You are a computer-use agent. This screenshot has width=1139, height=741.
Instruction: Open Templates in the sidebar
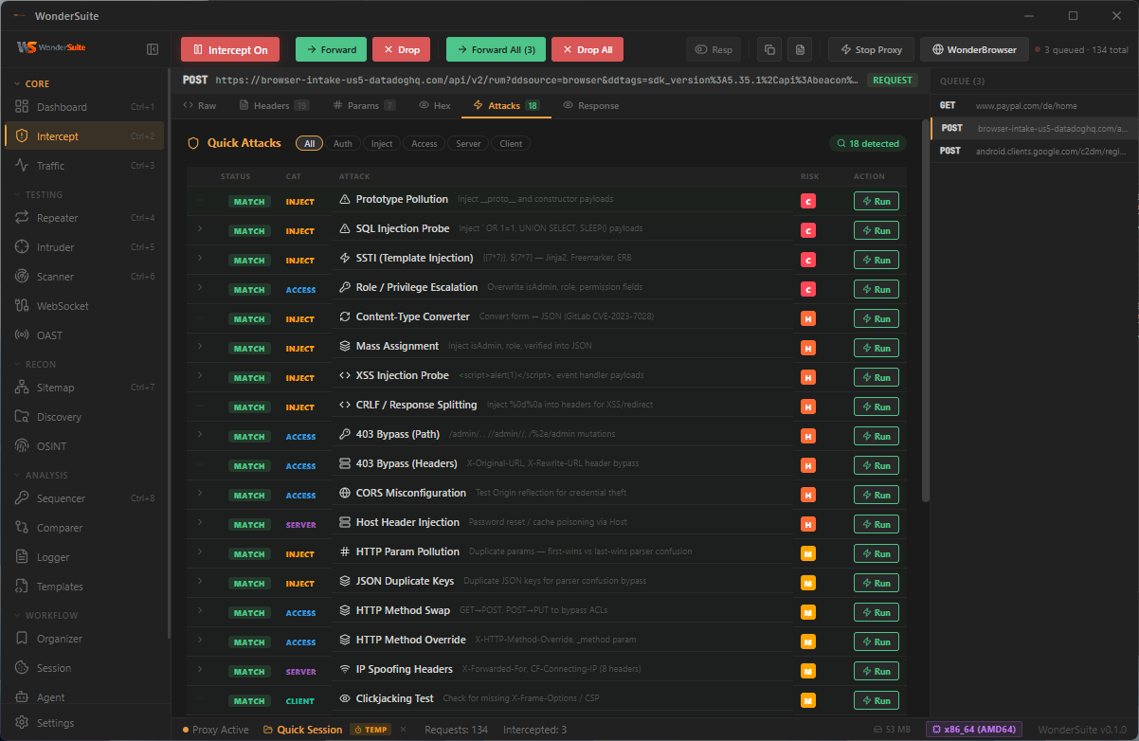(83, 587)
